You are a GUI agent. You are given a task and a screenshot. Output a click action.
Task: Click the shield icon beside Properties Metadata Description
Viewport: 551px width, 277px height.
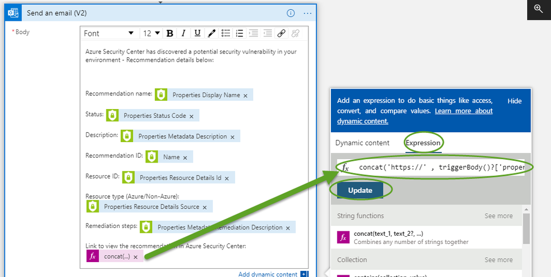[127, 136]
